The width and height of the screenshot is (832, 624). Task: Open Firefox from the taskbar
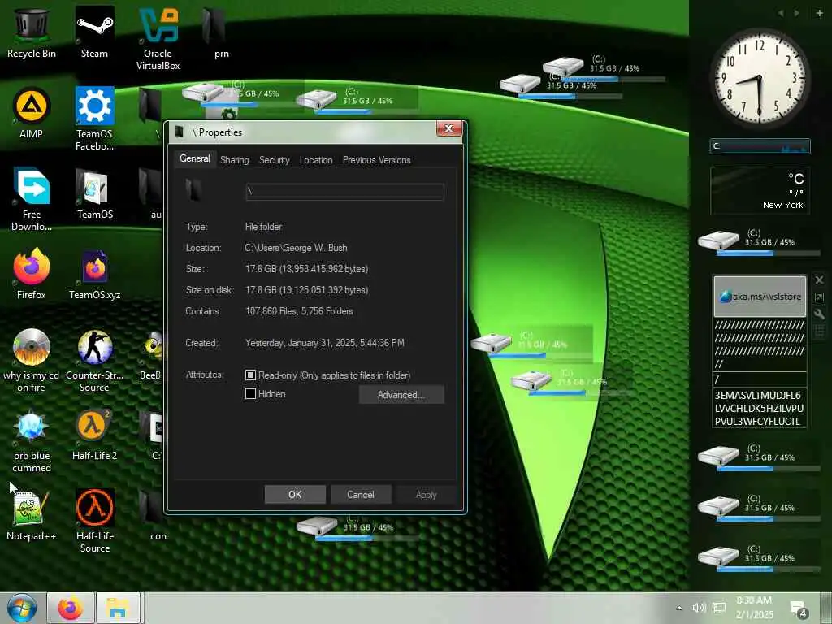click(x=71, y=608)
